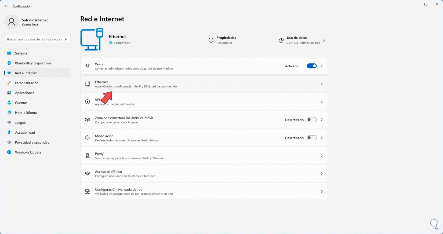Turn off the Wi-Fi toggle
Viewport: 443px width, 234px height.
click(312, 66)
